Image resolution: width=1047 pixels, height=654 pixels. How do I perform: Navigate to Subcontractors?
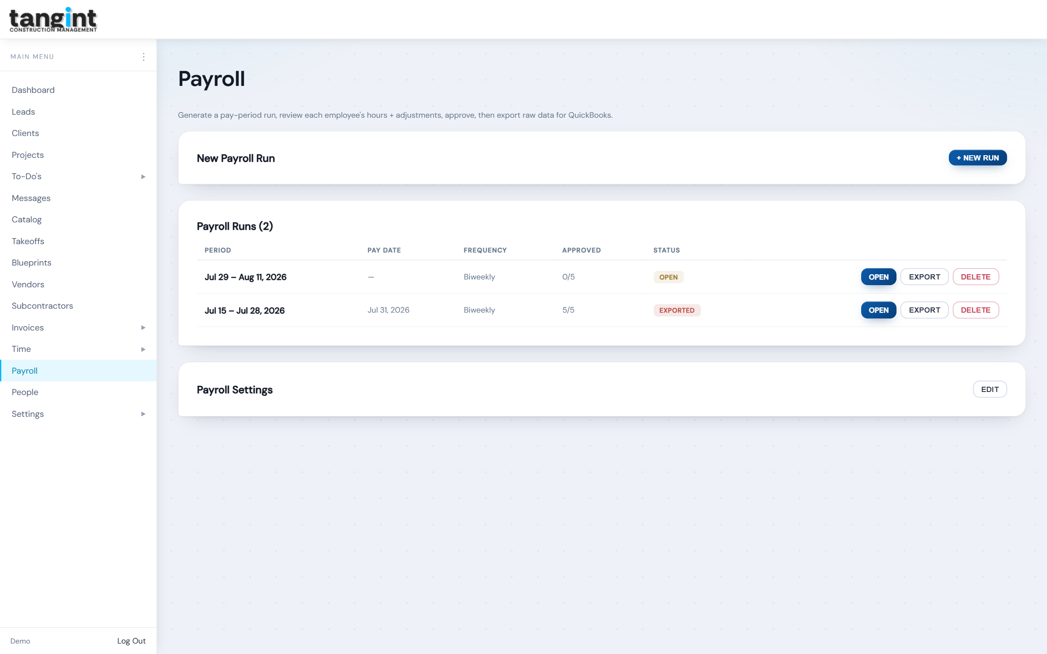42,306
